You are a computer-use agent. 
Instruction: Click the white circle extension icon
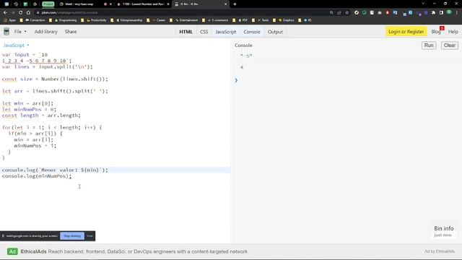click(x=357, y=13)
